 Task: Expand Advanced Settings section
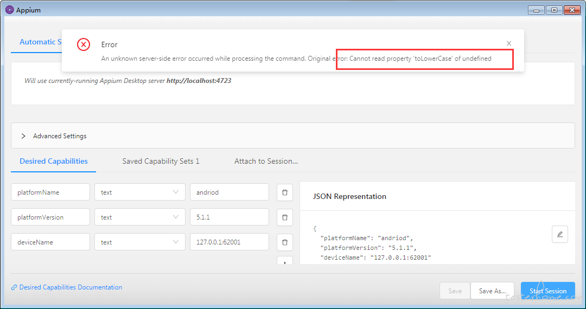coord(292,136)
